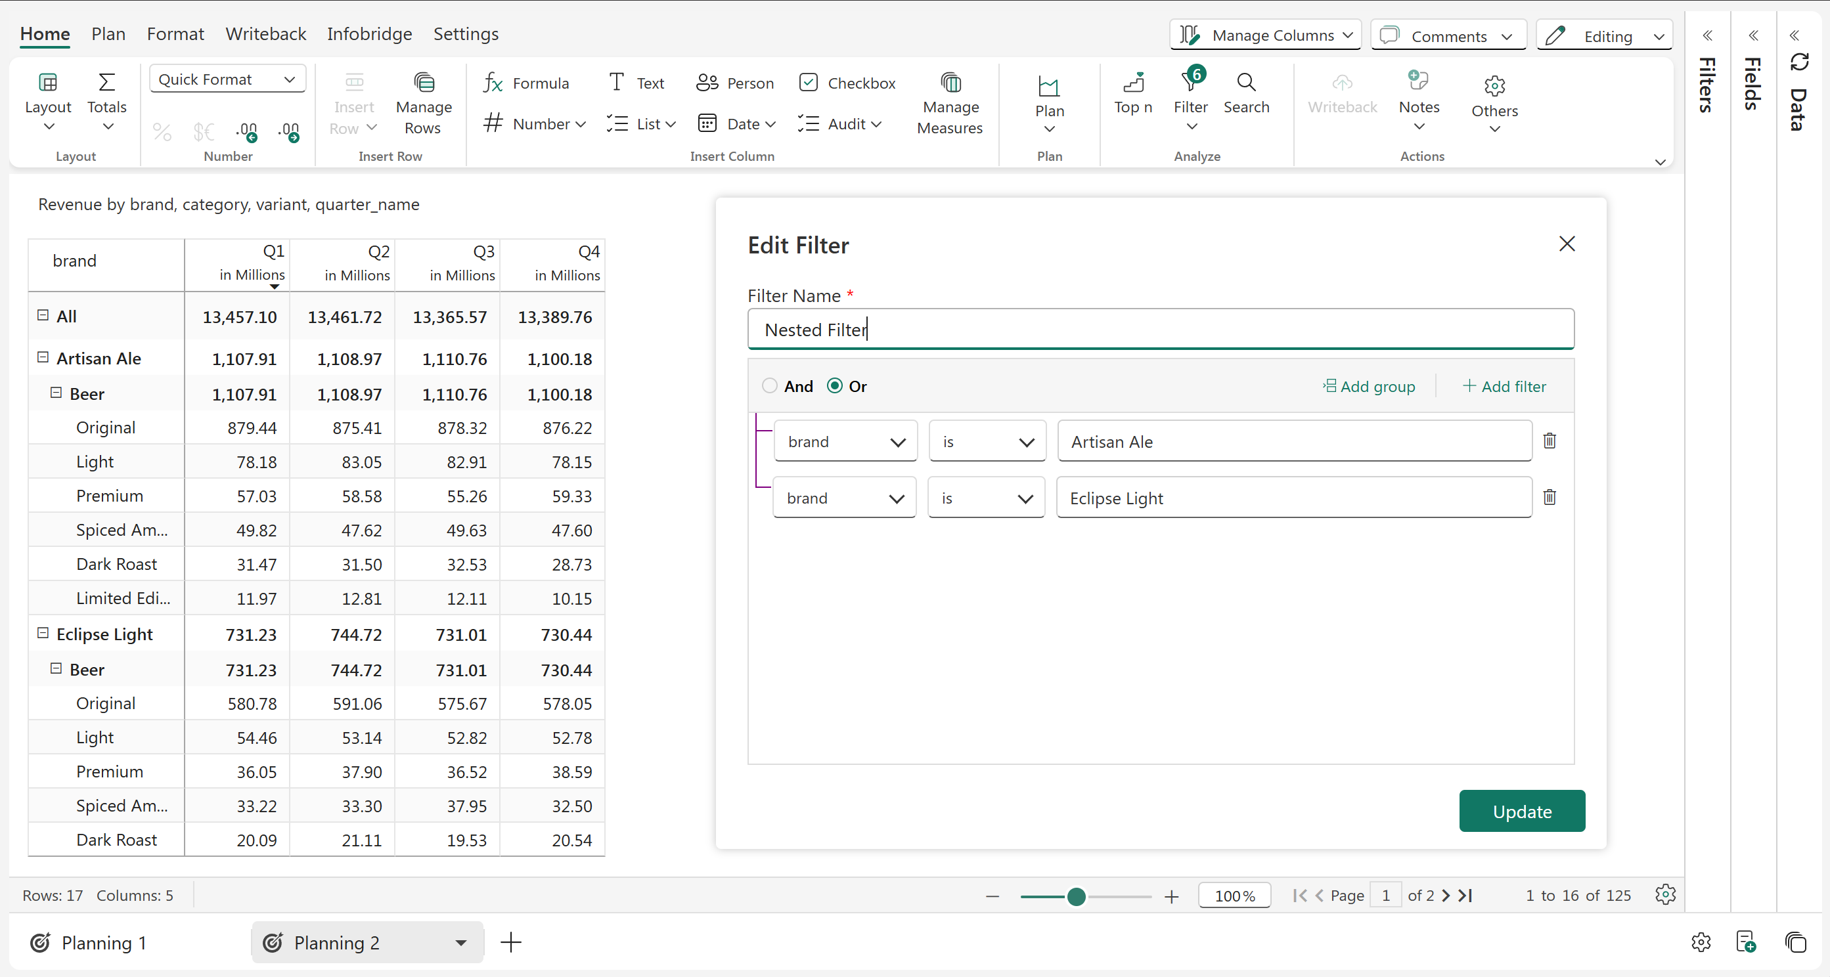The height and width of the screenshot is (977, 1830).
Task: Delete the Artisan Ale filter row
Action: pos(1549,441)
